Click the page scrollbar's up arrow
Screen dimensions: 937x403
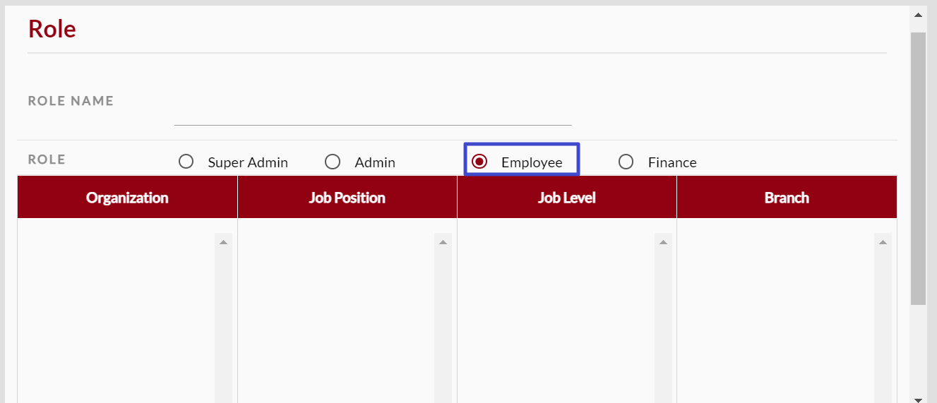(x=918, y=14)
